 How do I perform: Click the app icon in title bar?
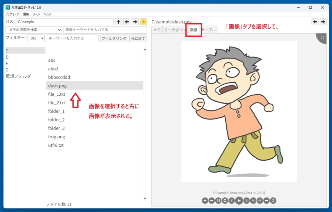8,7
